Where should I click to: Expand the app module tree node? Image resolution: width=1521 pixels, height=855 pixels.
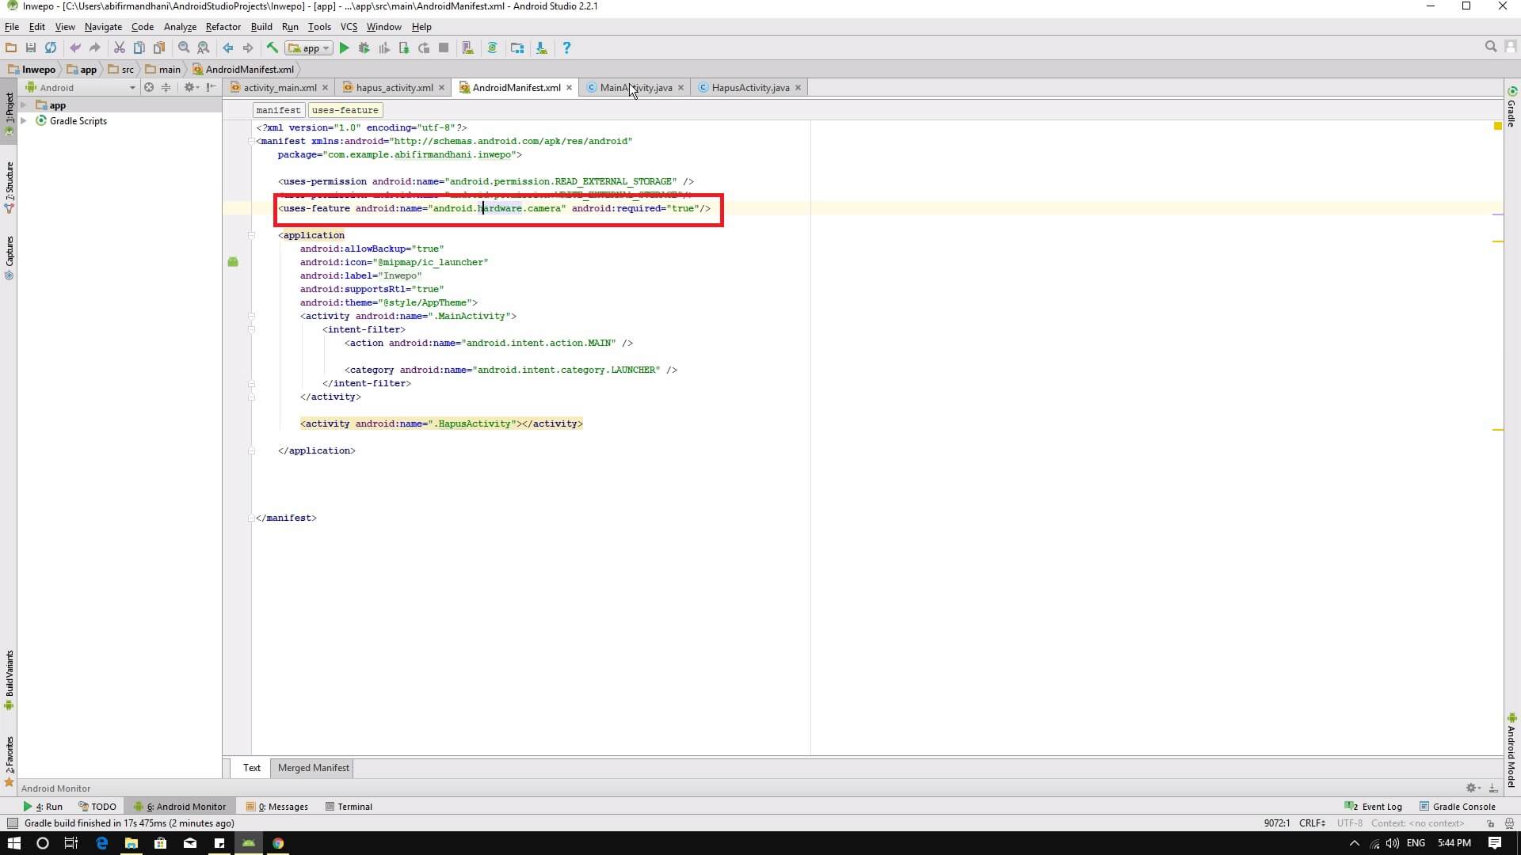[24, 105]
